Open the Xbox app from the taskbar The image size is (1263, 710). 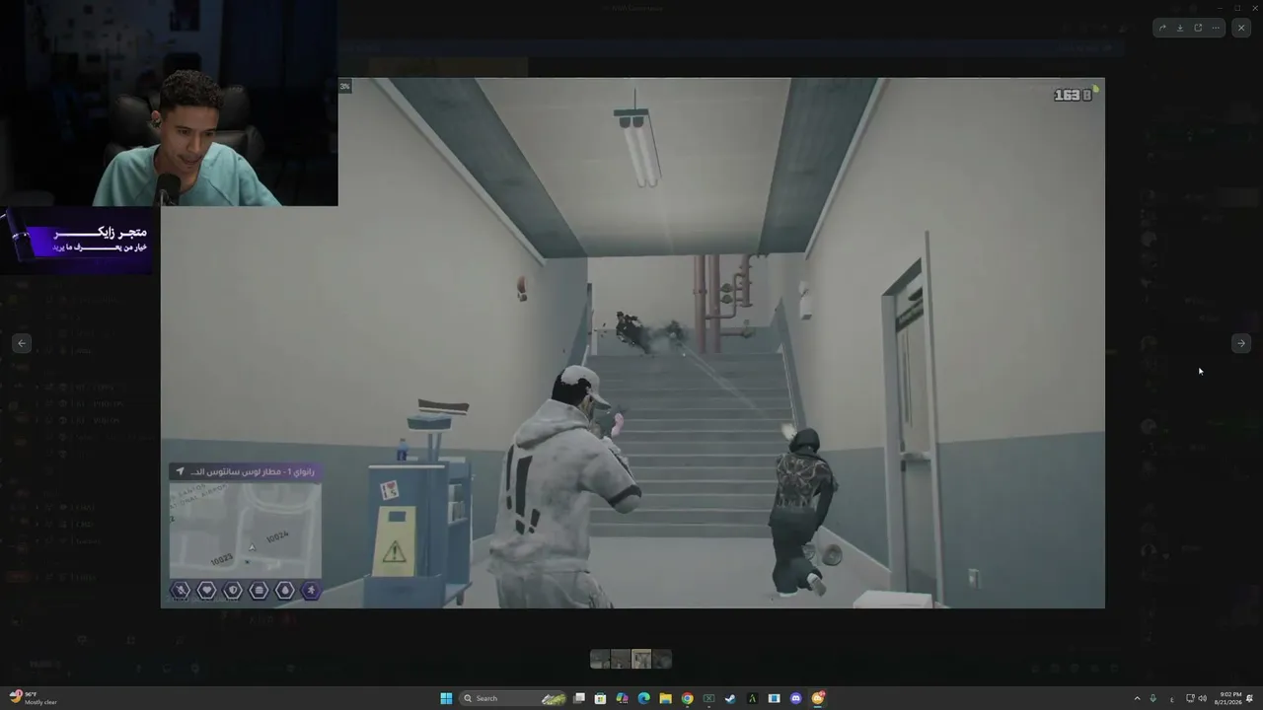tap(708, 698)
